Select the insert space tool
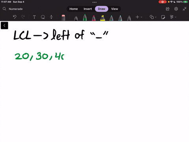Image resolution: width=189 pixels, height=142 pixels. [51, 17]
